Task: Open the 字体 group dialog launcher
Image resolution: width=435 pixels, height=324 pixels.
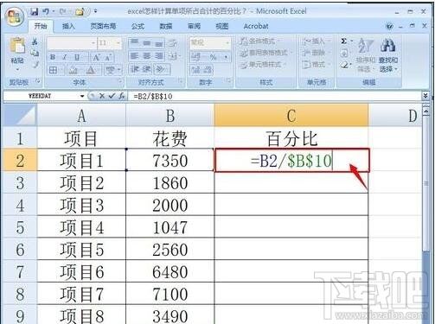Action: (120, 81)
